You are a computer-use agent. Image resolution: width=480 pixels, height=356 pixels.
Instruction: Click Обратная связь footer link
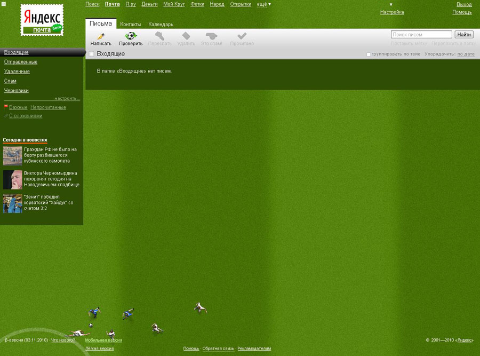pyautogui.click(x=218, y=349)
